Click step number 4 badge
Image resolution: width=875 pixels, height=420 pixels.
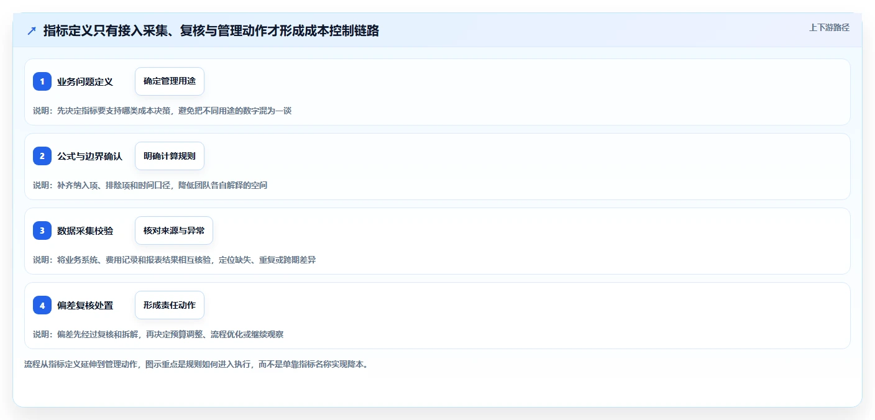click(x=42, y=305)
